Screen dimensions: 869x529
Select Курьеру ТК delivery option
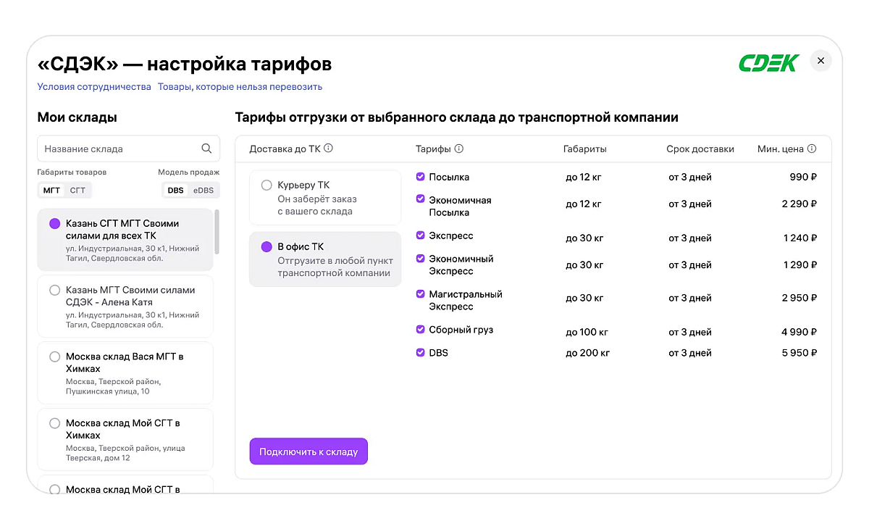(x=266, y=186)
